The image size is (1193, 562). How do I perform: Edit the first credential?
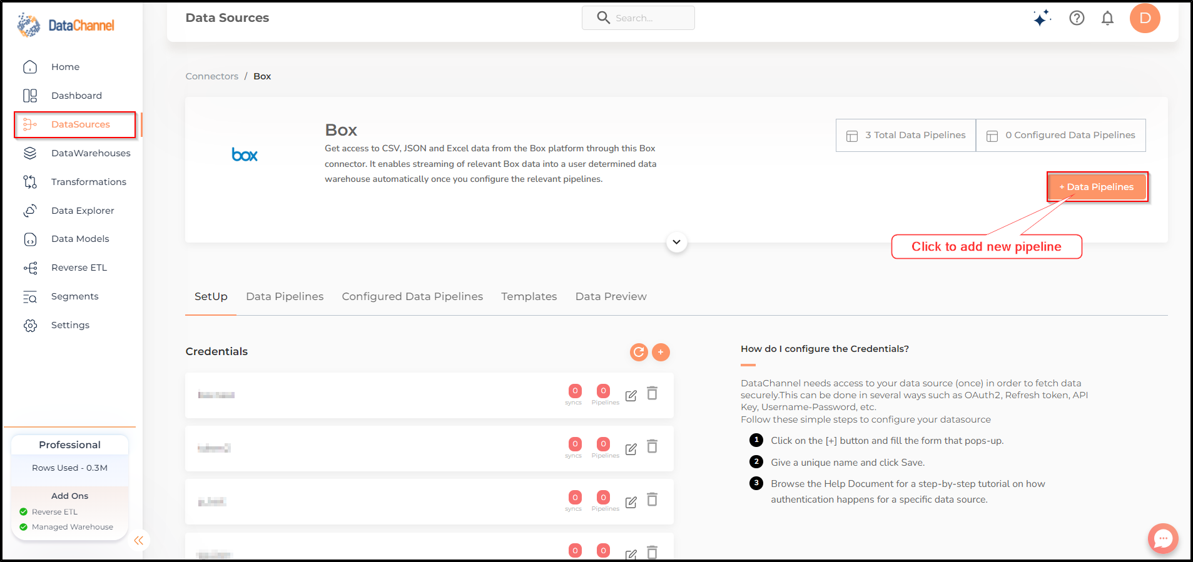631,396
